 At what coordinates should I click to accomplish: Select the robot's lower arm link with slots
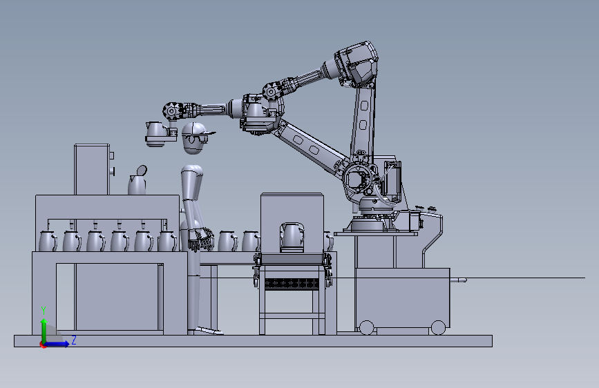(x=312, y=149)
